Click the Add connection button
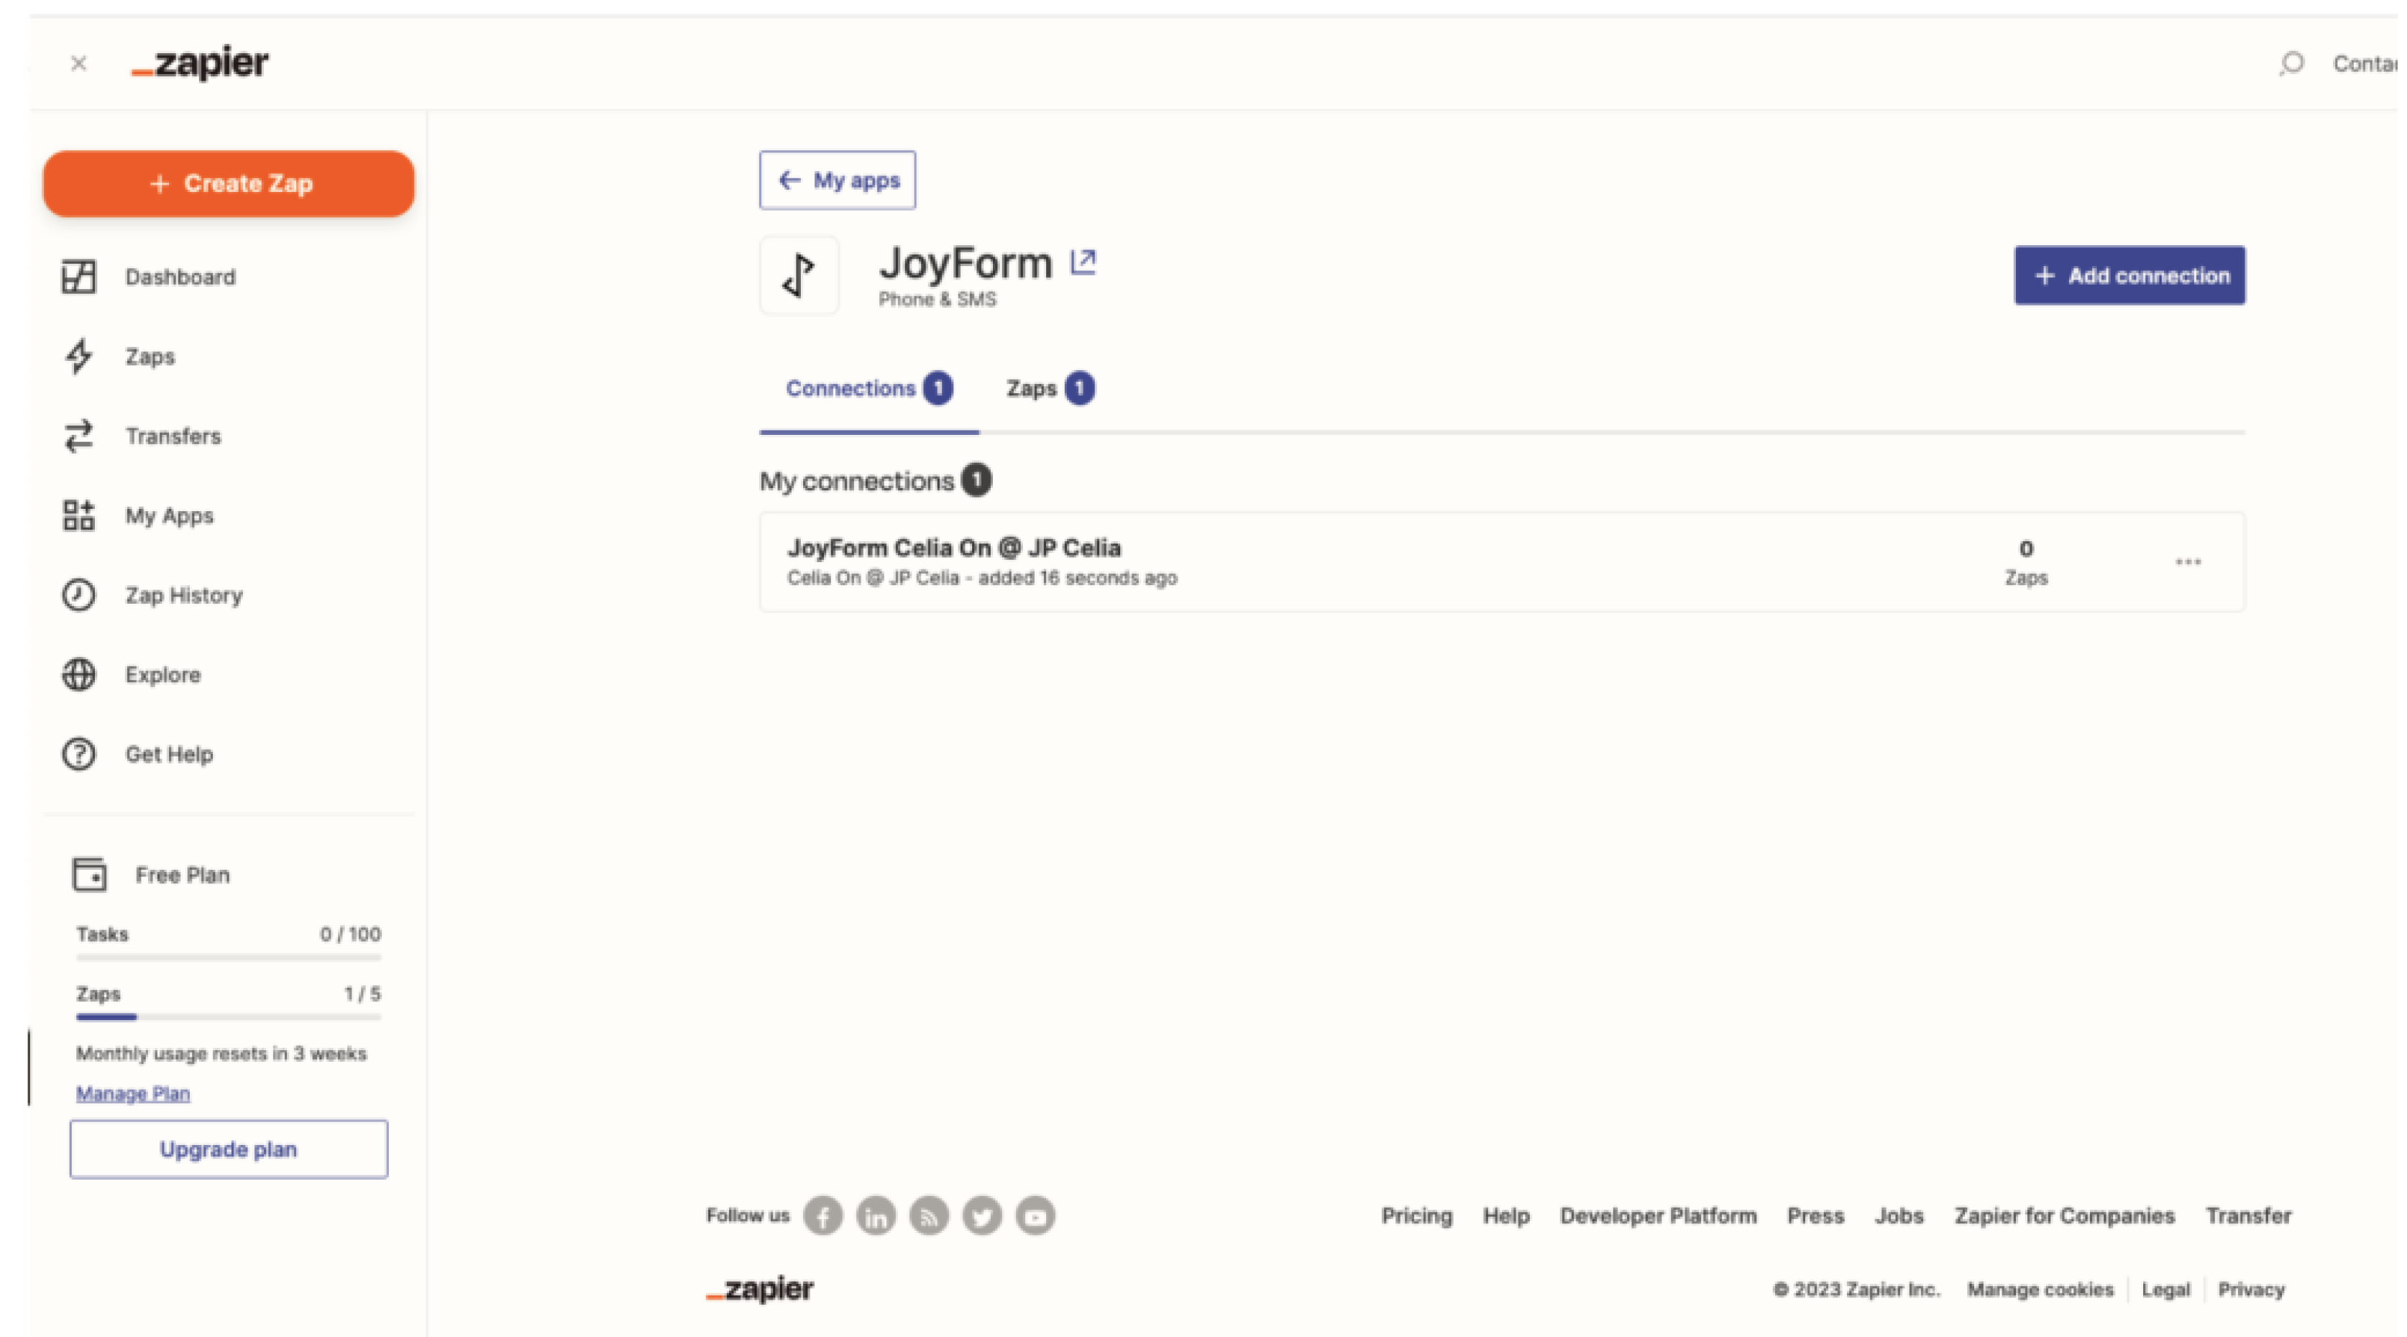 pos(2129,275)
